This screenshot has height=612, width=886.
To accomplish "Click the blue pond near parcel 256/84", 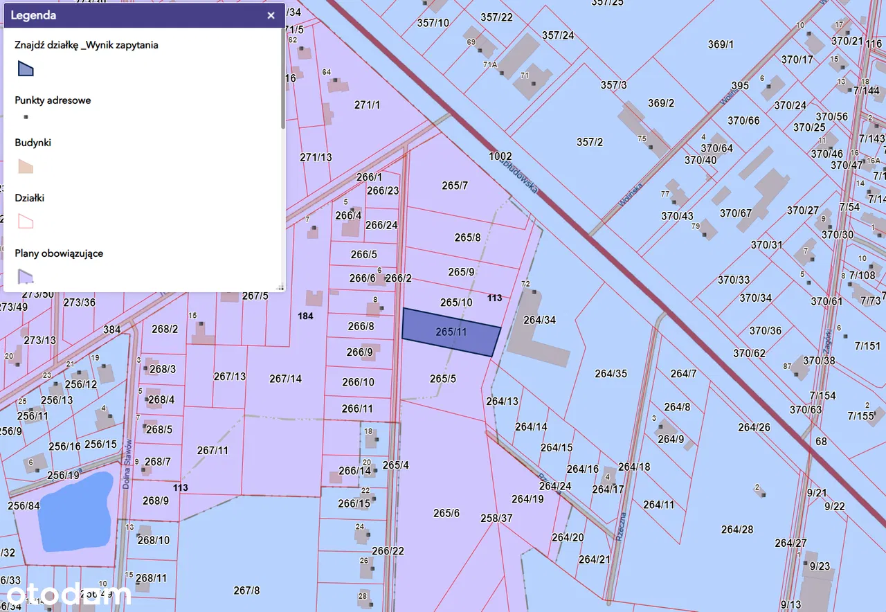I will point(75,511).
